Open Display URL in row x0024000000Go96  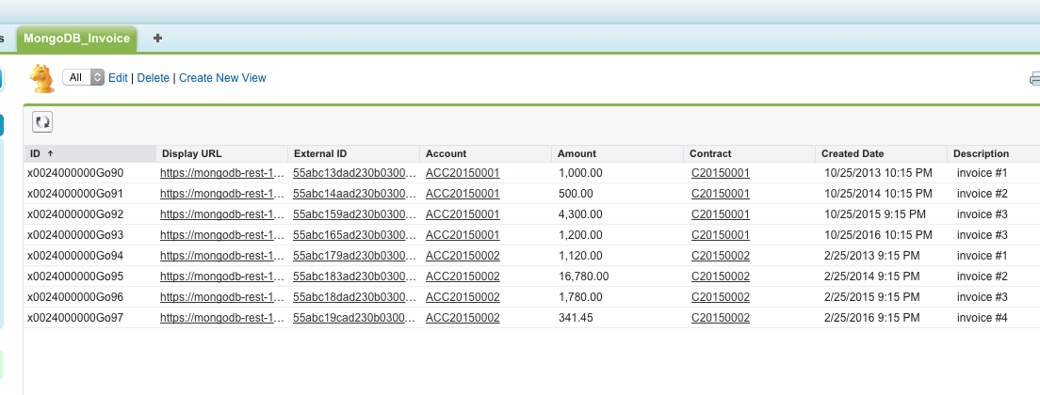click(222, 297)
